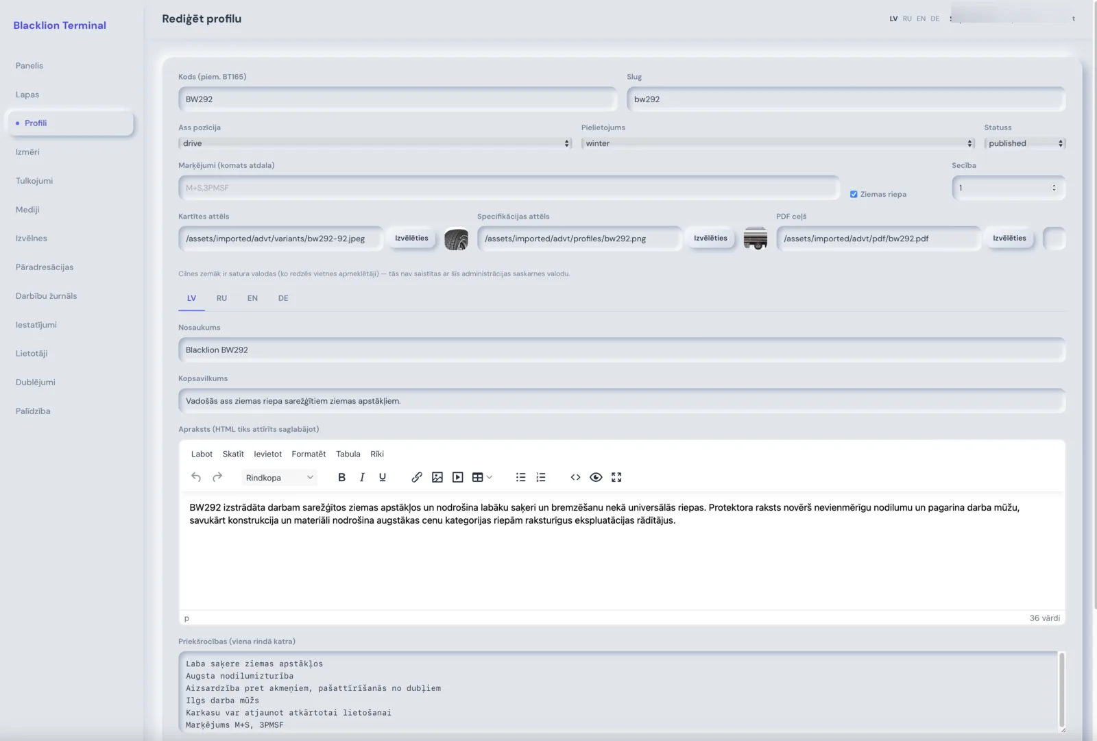Viewport: 1097px width, 741px height.
Task: Click the fullscreen editor toggle icon
Action: coord(616,477)
